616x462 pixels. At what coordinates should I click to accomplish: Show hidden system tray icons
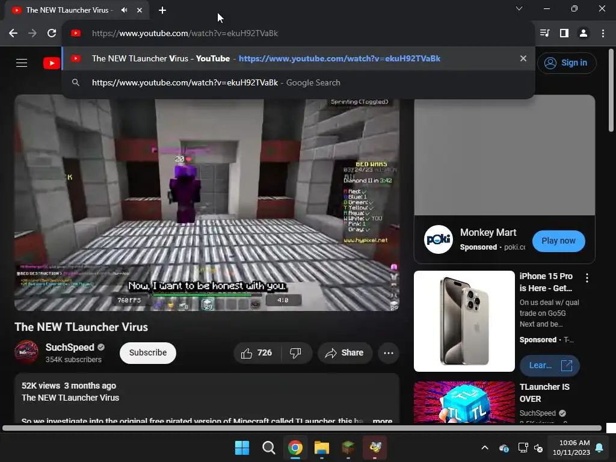pos(485,448)
